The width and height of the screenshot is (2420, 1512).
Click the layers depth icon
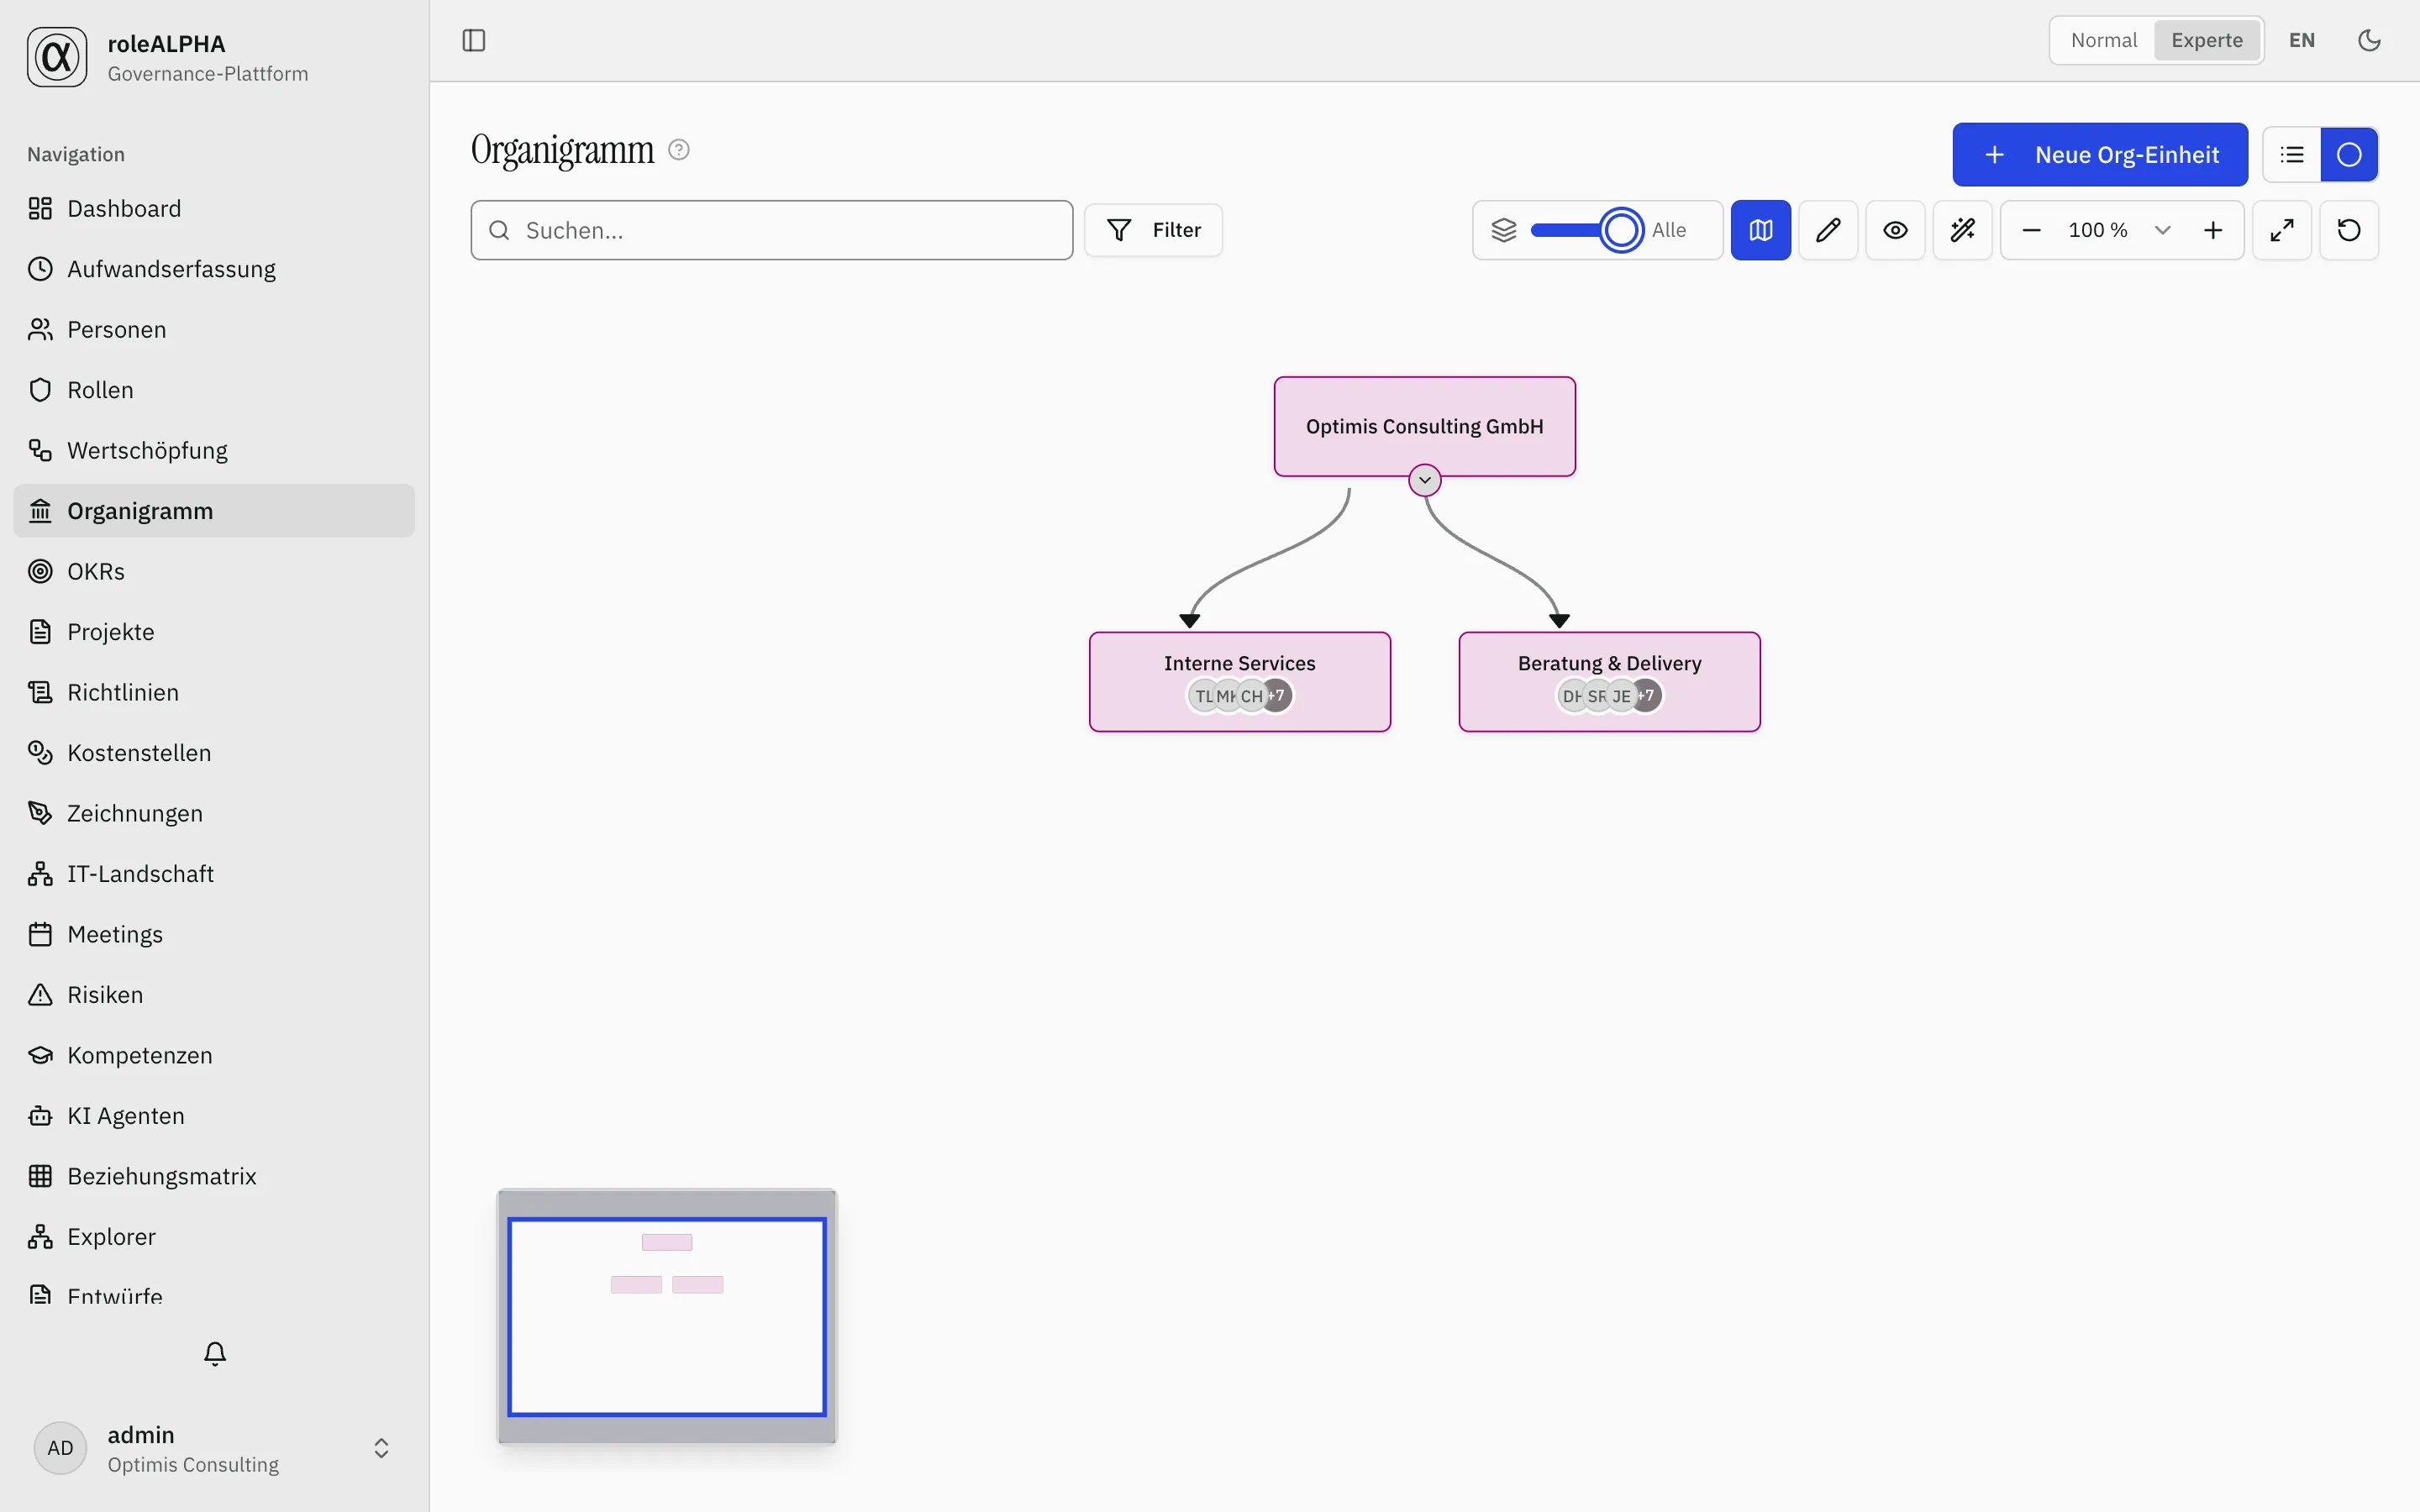click(1504, 230)
